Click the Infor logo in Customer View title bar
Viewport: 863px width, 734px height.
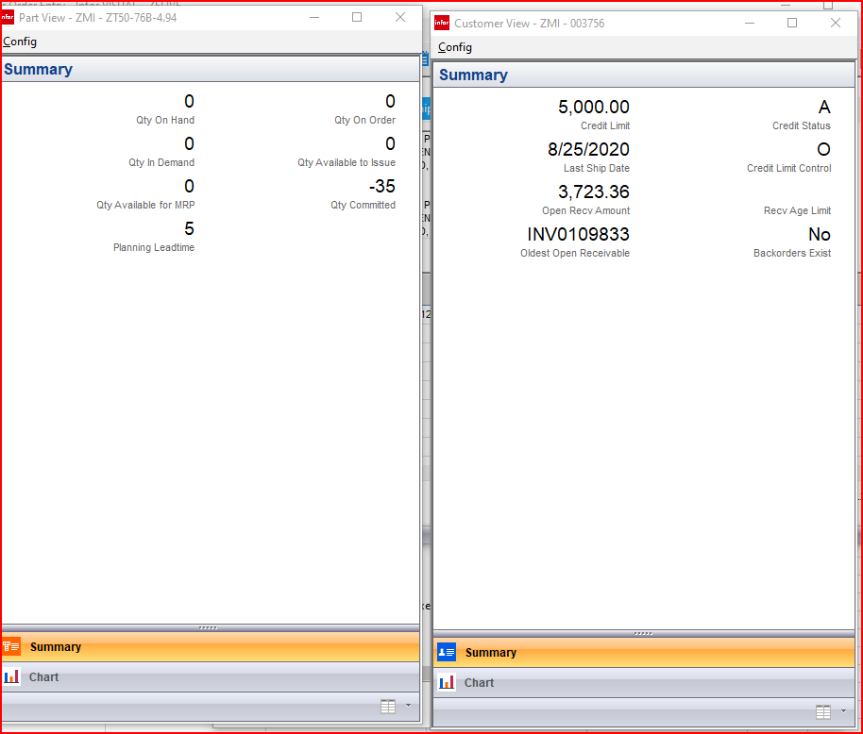tap(442, 24)
